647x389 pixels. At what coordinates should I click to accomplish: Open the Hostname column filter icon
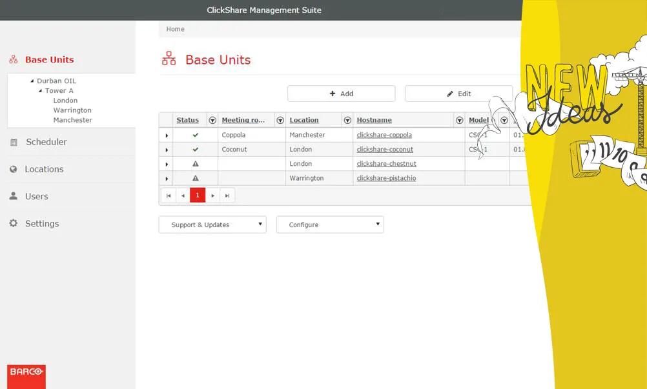(x=459, y=120)
